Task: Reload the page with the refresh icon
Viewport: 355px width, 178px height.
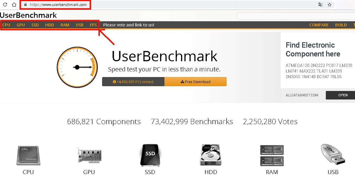Action: (5, 4)
